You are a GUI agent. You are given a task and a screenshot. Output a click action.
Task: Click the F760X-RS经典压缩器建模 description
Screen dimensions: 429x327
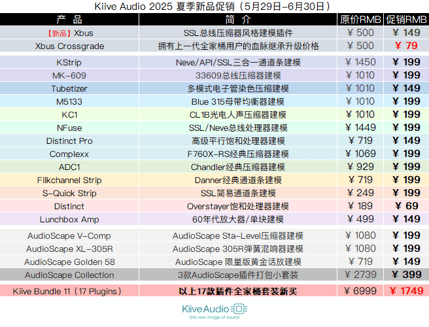pos(238,154)
